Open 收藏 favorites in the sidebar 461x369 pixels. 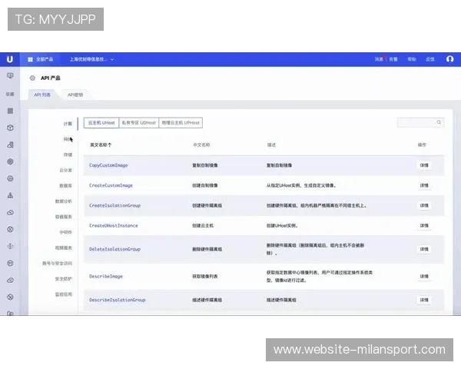click(x=10, y=94)
